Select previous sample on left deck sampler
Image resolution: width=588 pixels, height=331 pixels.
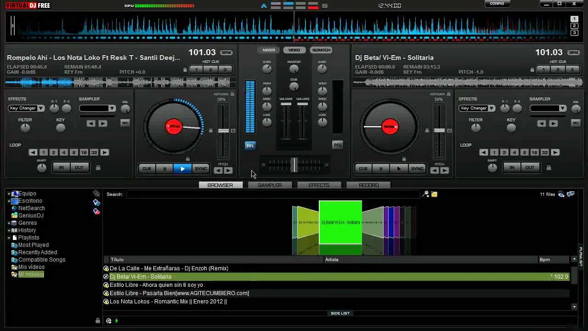pyautogui.click(x=91, y=123)
